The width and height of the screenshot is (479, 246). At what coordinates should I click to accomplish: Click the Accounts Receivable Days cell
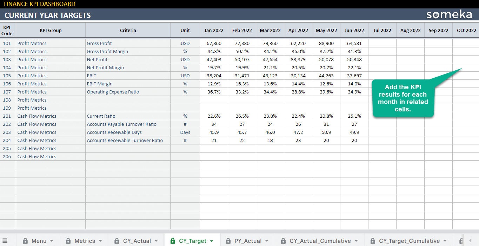tap(128, 132)
